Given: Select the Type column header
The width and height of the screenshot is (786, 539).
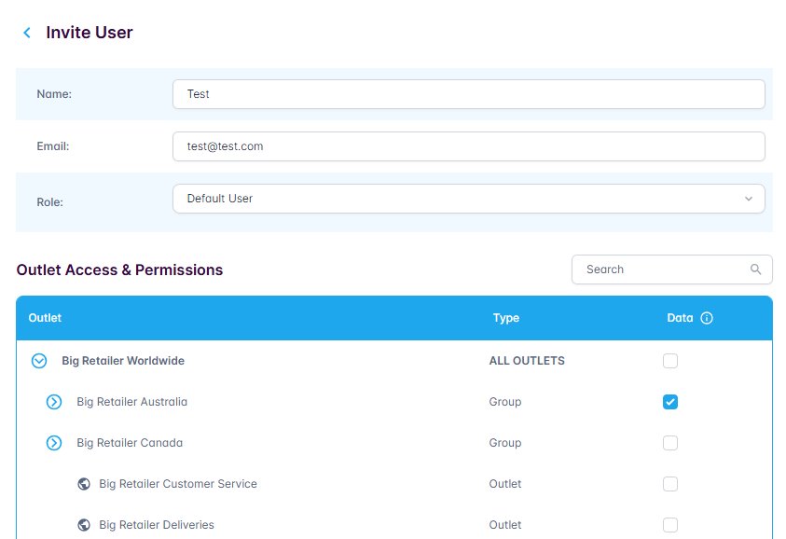Looking at the screenshot, I should [505, 318].
